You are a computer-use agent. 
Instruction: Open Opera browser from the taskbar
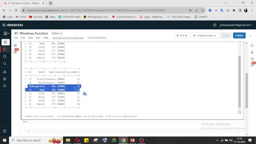coord(77,140)
